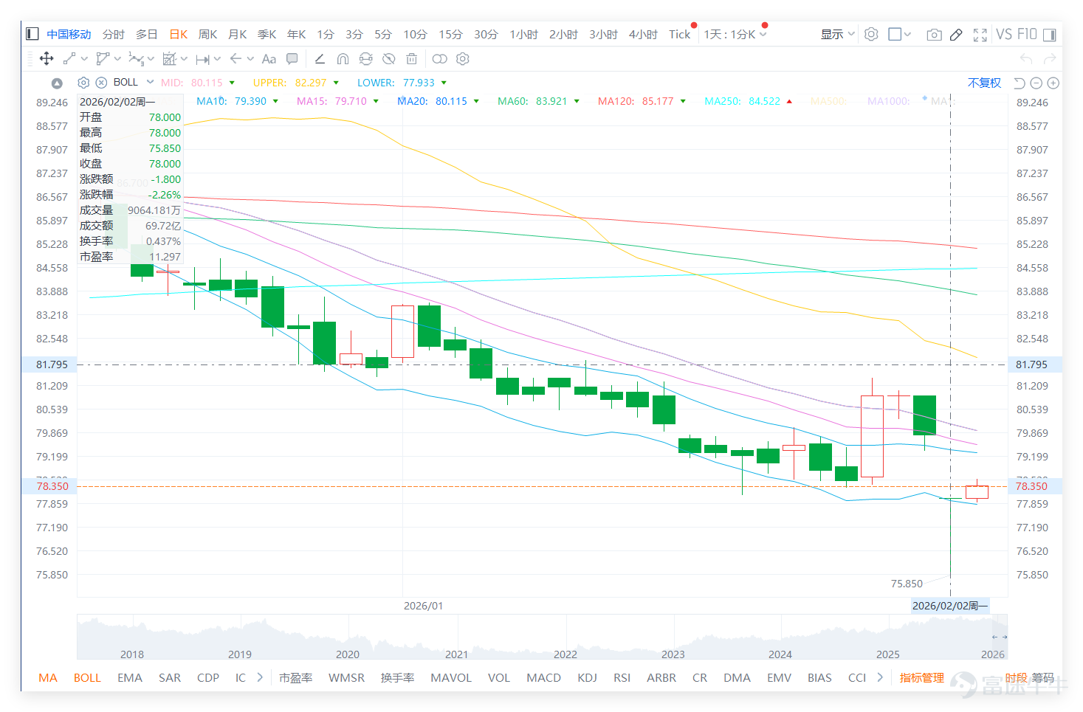Click the sync drawings icon
The width and height of the screenshot is (1083, 712).
click(365, 59)
